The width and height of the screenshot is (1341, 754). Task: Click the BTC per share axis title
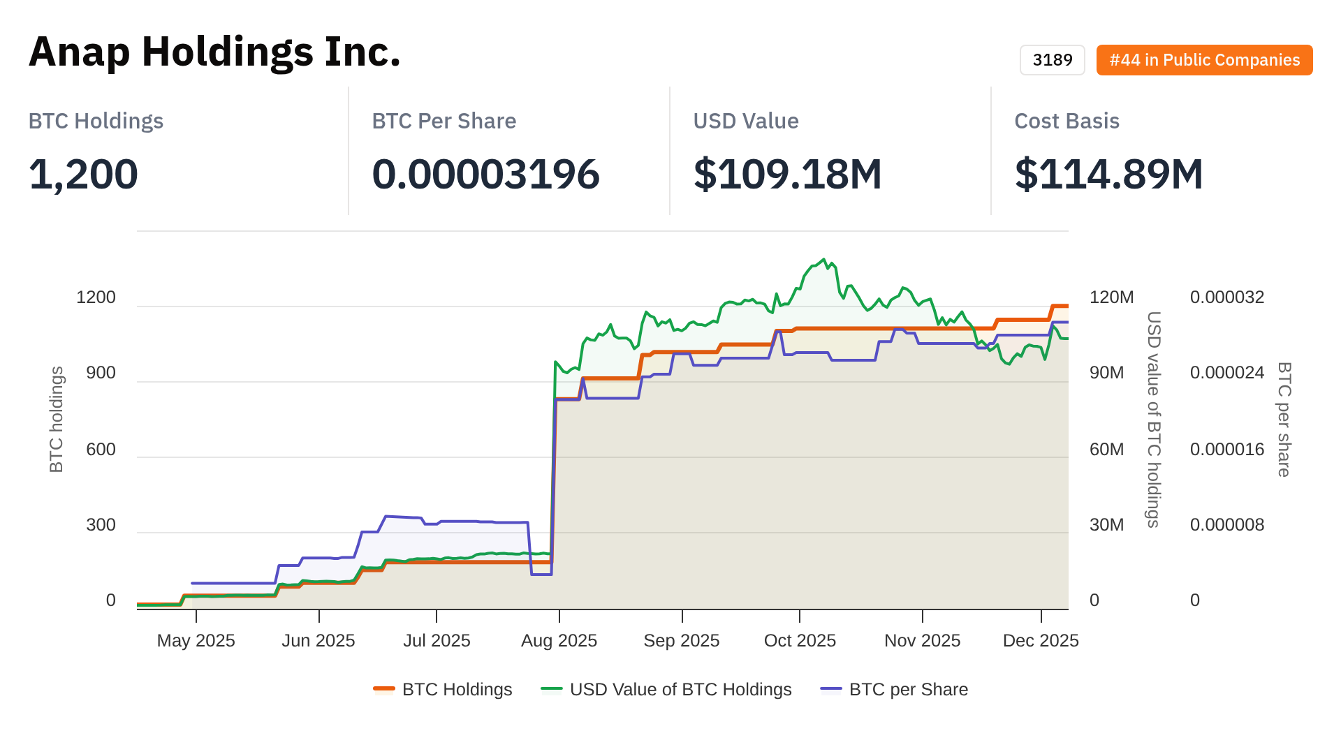(1284, 419)
